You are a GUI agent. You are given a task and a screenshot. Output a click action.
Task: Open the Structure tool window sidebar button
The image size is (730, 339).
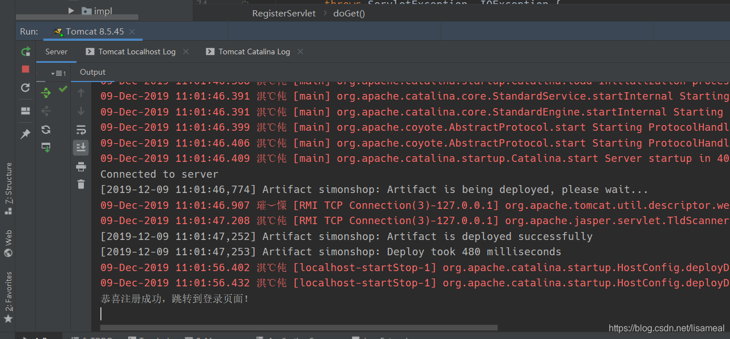(9, 188)
